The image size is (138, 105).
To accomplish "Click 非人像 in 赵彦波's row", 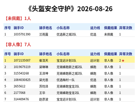I will coord(109,99).
